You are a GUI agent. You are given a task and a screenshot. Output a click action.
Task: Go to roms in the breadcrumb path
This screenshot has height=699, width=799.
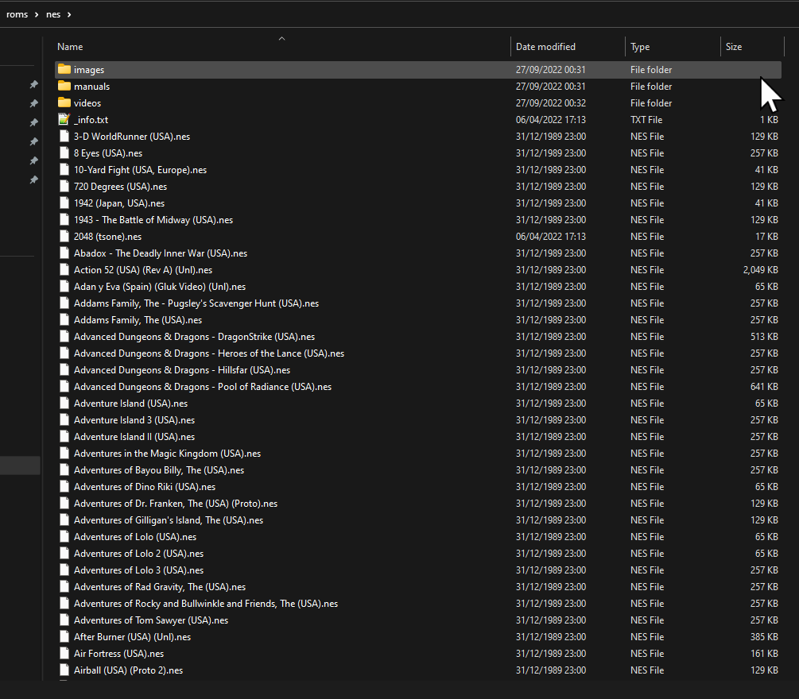tap(17, 14)
